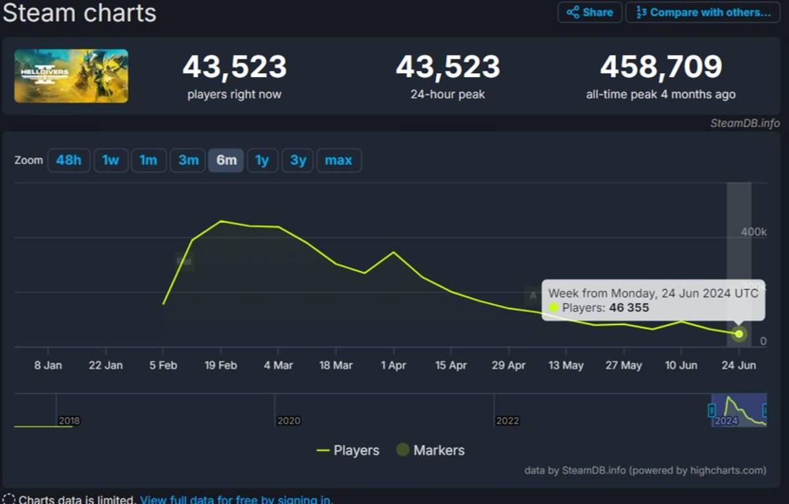Set zoom to 48h

68,160
